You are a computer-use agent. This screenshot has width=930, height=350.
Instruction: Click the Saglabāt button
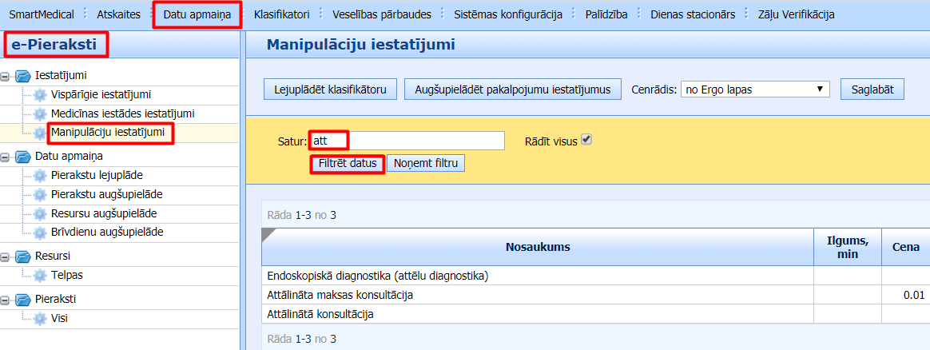(x=872, y=89)
